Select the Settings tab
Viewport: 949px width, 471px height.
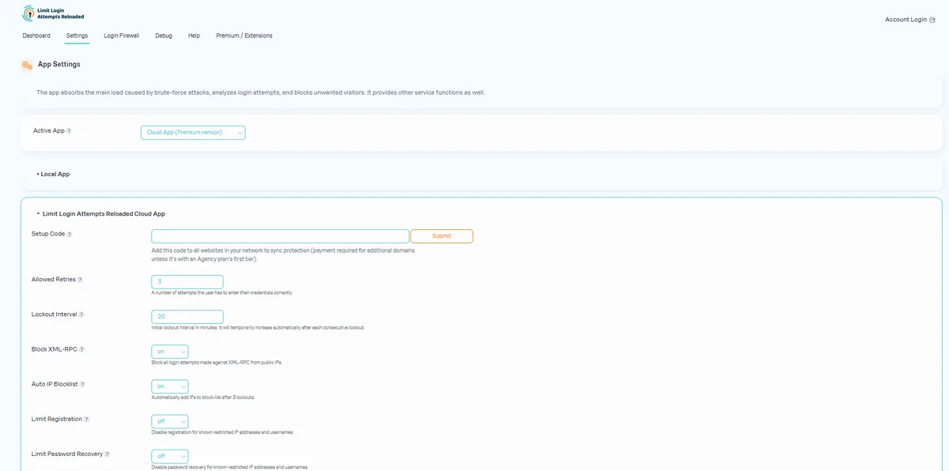[x=77, y=36]
